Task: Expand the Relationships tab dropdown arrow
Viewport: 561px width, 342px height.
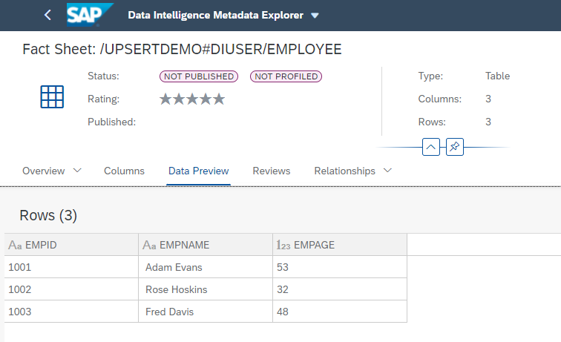Action: (387, 171)
